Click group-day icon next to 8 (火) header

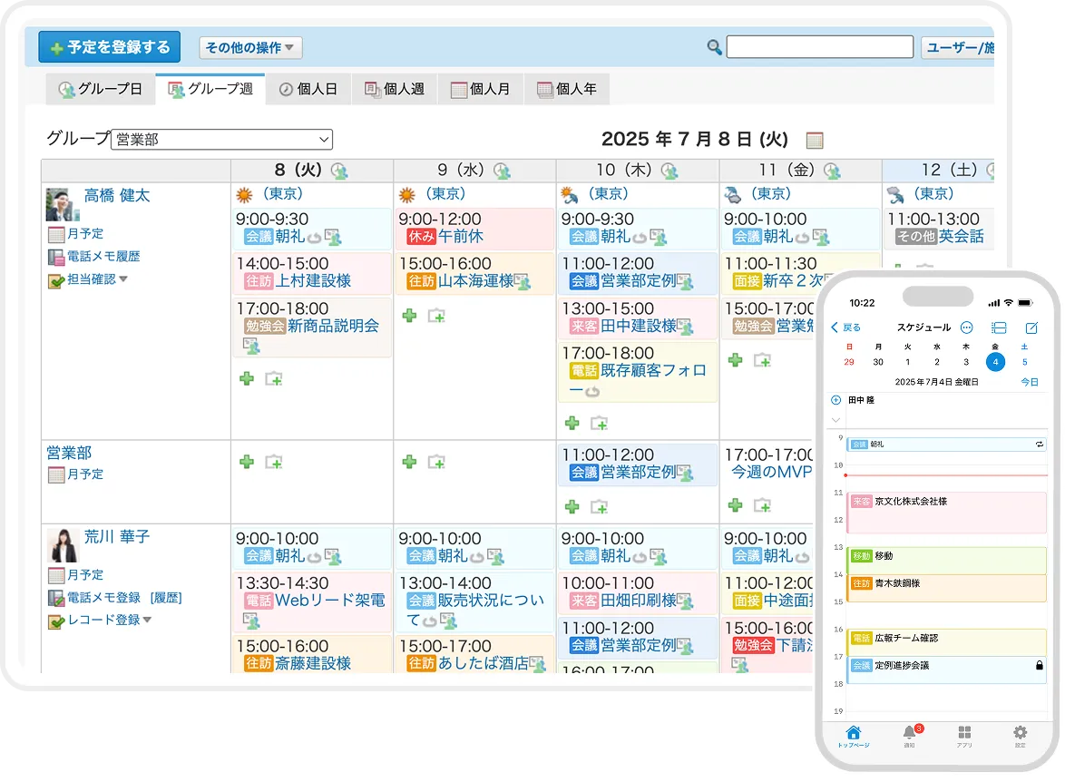click(339, 171)
